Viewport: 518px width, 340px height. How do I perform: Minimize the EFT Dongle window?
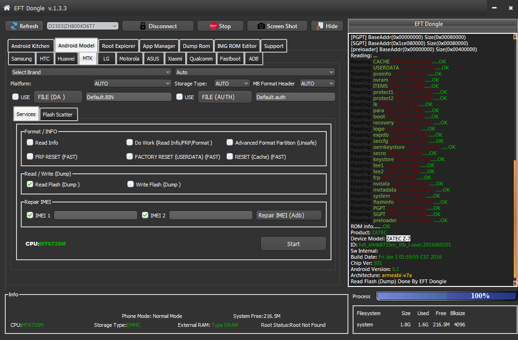[x=494, y=8]
